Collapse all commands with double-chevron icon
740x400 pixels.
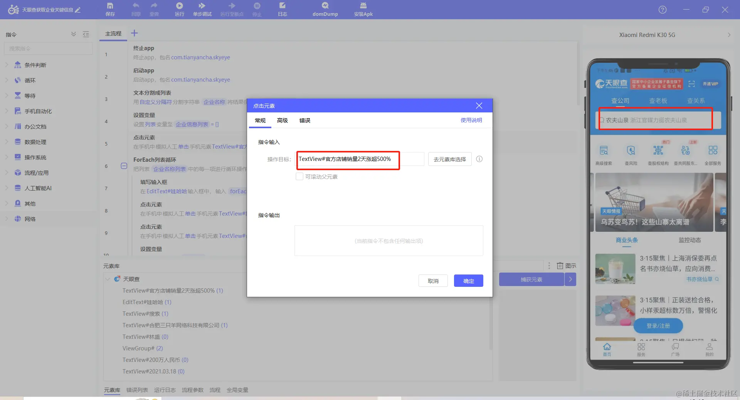click(74, 34)
